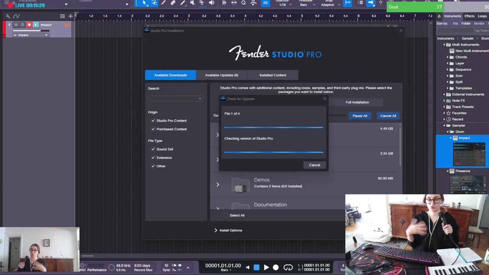Click the magnifier Q zoom icon
The width and height of the screenshot is (489, 275).
(x=243, y=3)
